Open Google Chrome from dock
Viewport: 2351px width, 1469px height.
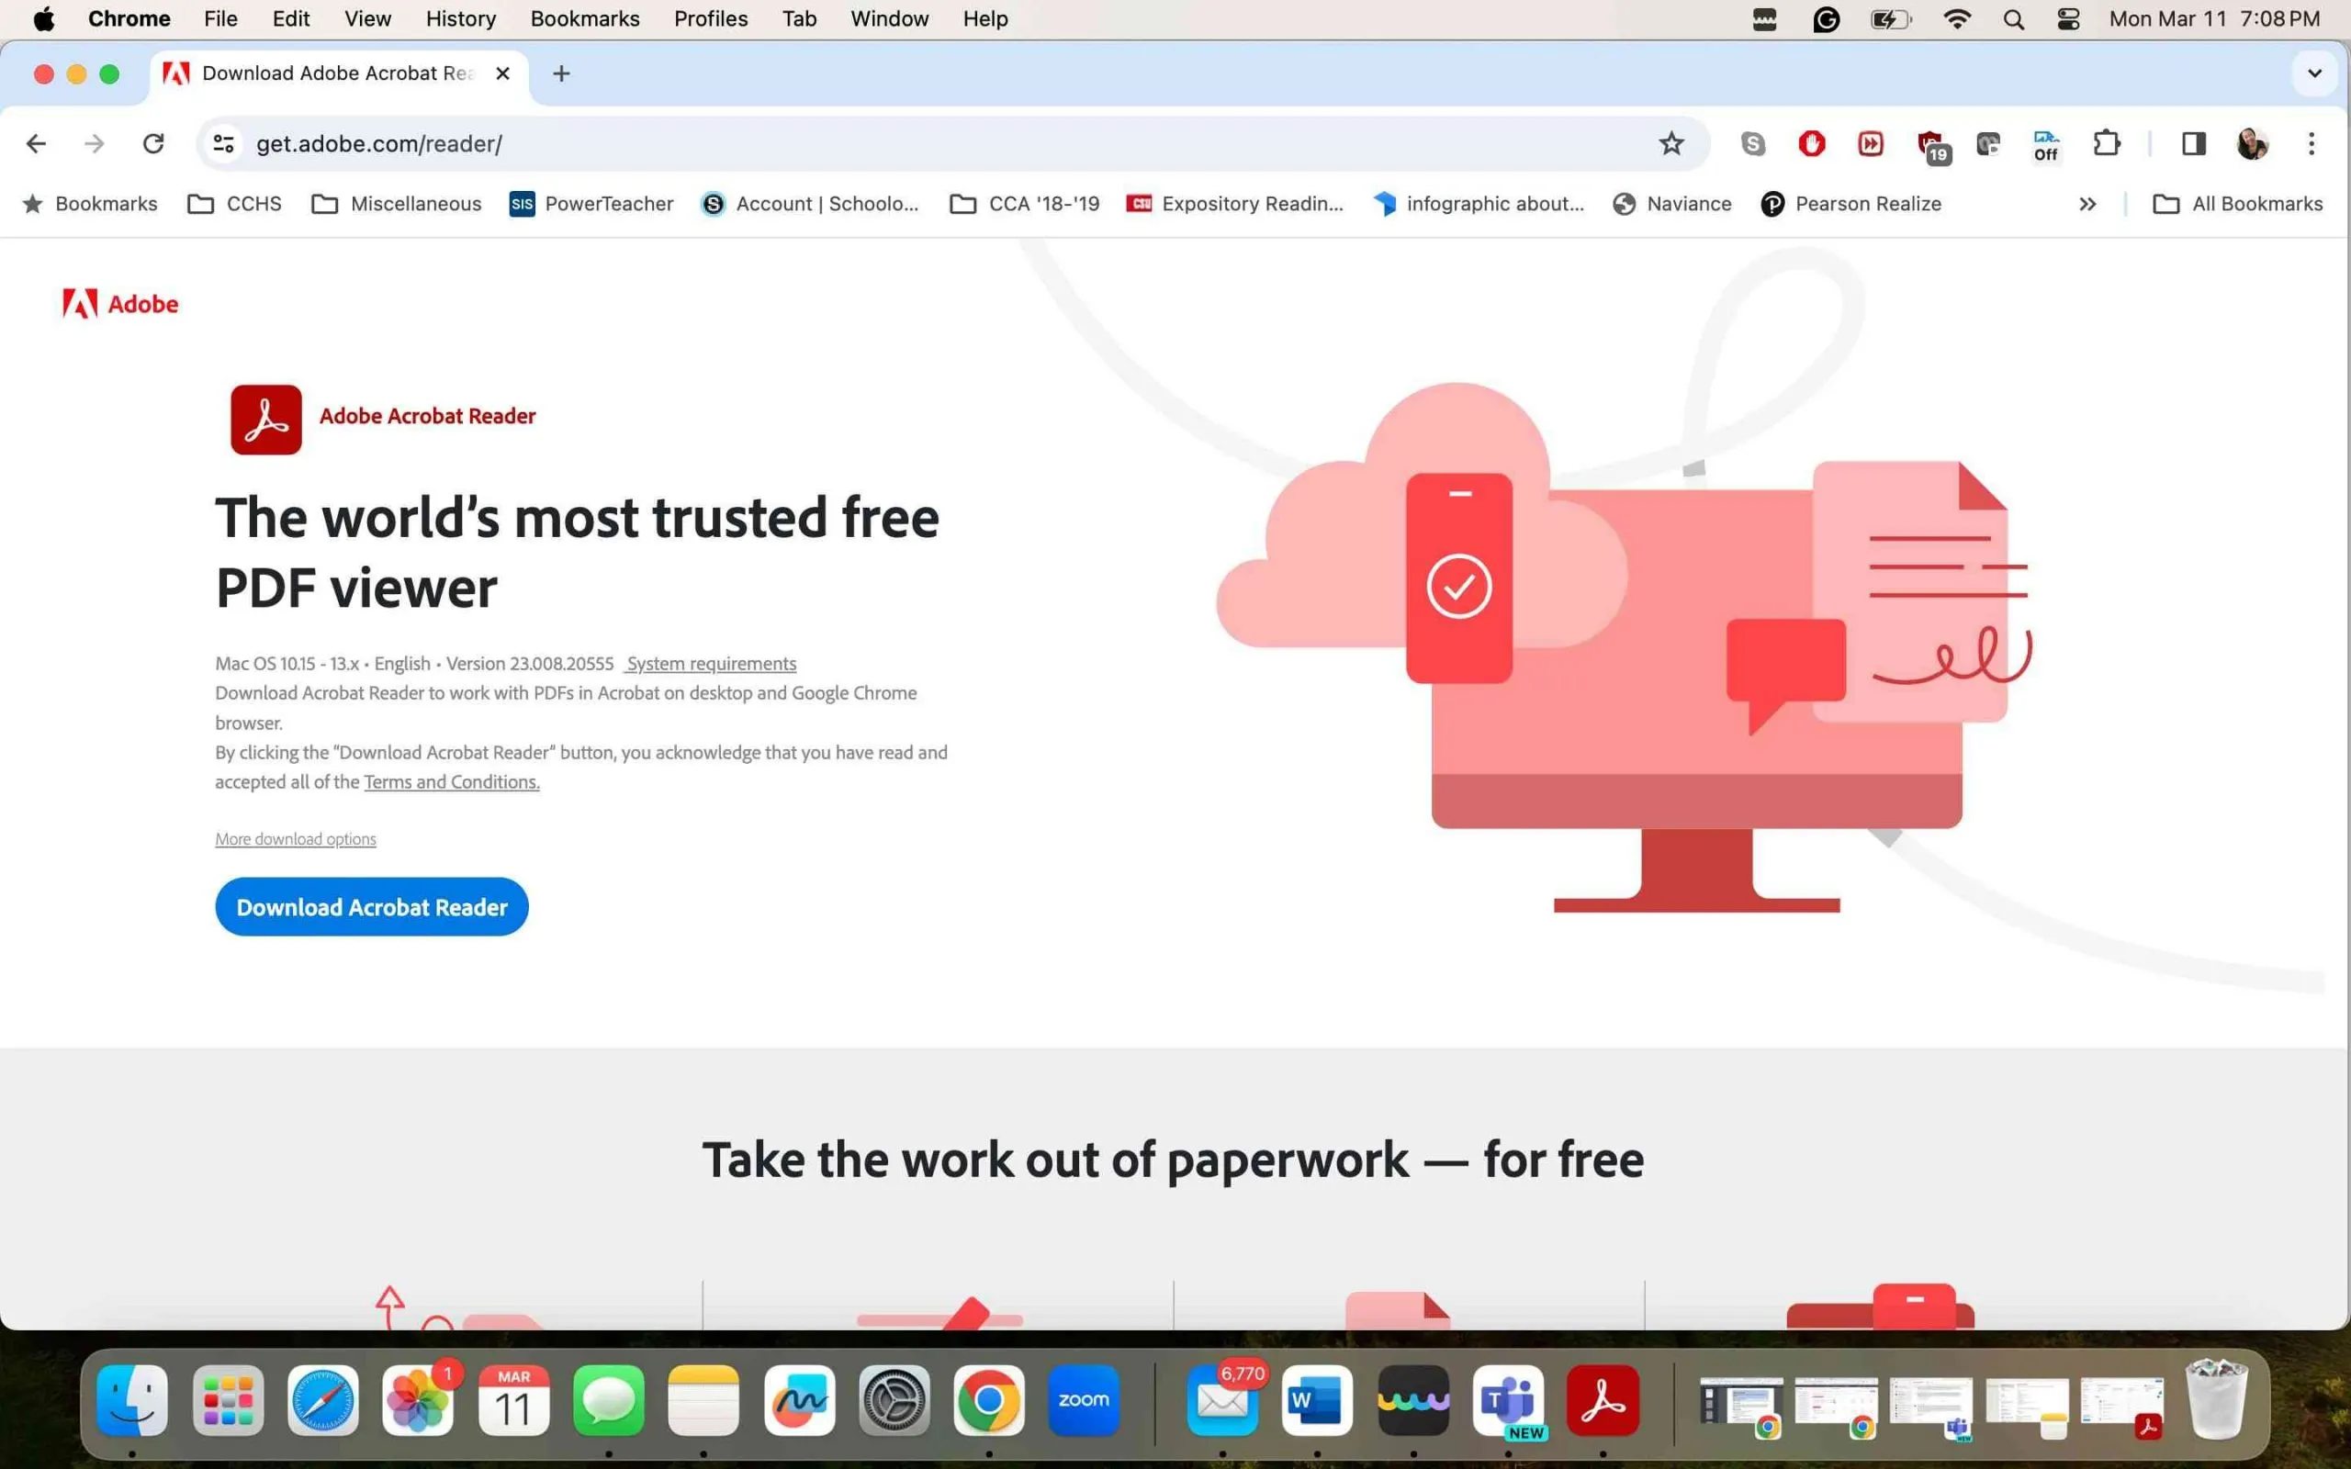pyautogui.click(x=990, y=1398)
